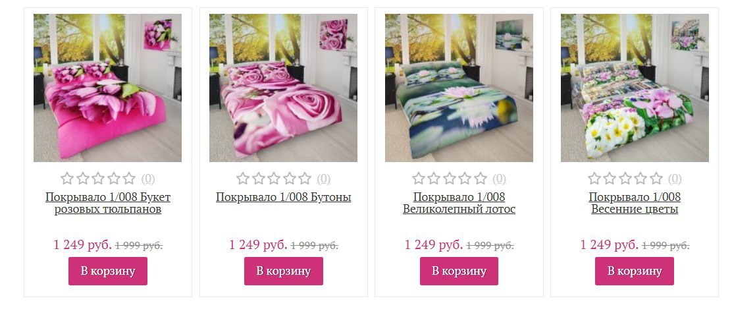Image resolution: width=732 pixels, height=311 pixels.
Task: Give Бутоны bedspread a four-star rating
Action: (290, 178)
